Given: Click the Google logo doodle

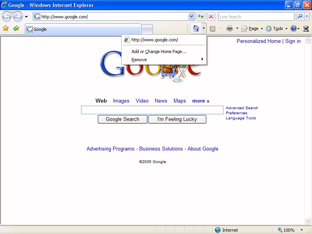Looking at the screenshot, I should click(151, 67).
